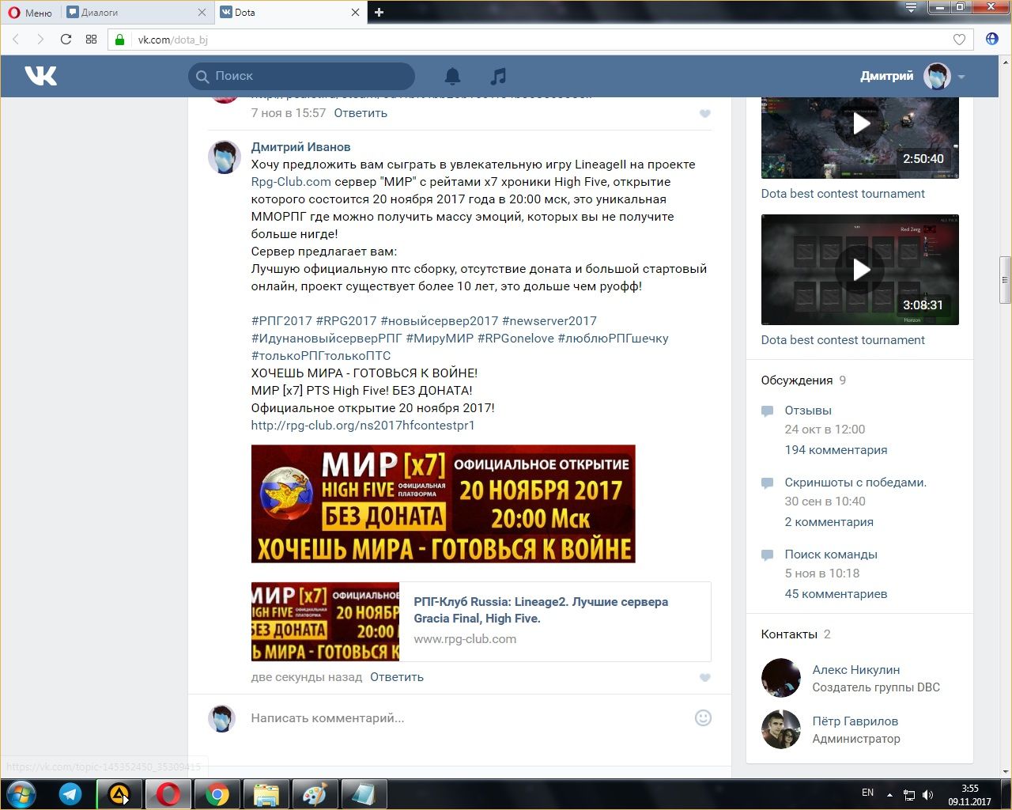This screenshot has height=810, width=1012.
Task: Click the browser back arrow
Action: coord(16,40)
